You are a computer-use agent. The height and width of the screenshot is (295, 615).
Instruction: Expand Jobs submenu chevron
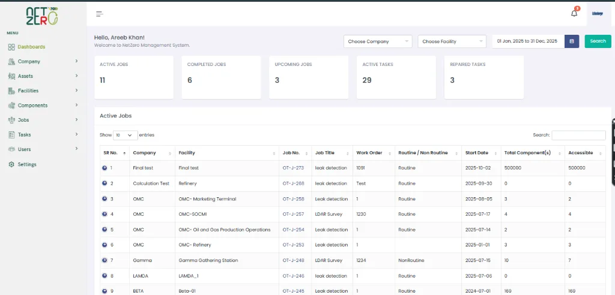pos(76,119)
